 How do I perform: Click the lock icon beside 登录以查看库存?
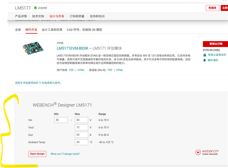coord(204,55)
